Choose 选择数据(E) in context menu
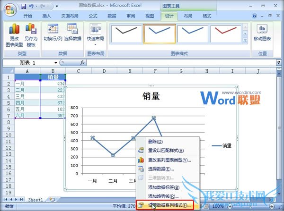This screenshot has width=284, height=211. (168, 169)
